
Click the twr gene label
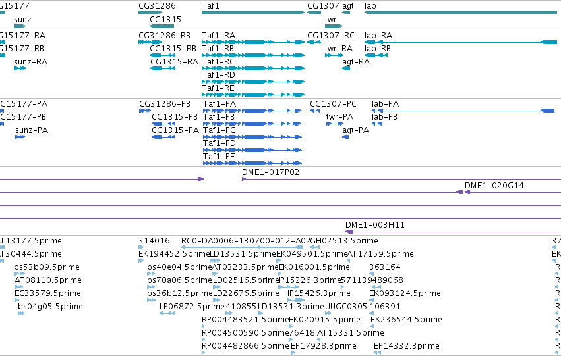[x=331, y=19]
